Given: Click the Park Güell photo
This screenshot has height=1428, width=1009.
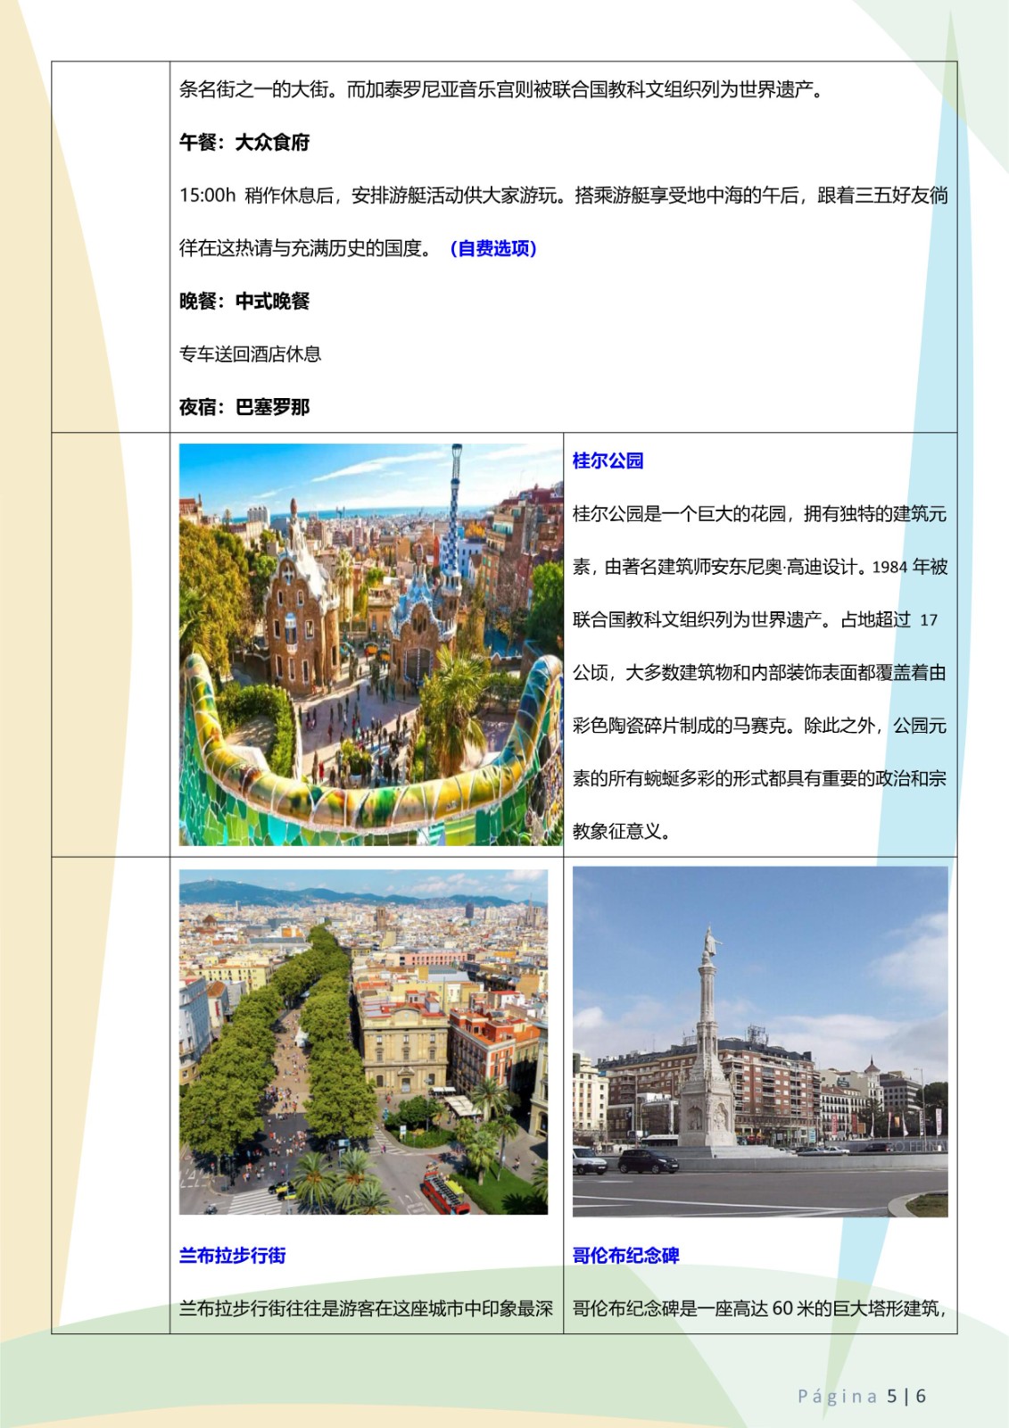Looking at the screenshot, I should [x=371, y=644].
